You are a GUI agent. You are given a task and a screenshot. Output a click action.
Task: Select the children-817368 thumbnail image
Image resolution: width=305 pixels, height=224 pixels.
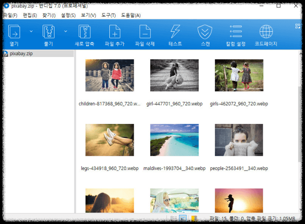pyautogui.click(x=110, y=75)
